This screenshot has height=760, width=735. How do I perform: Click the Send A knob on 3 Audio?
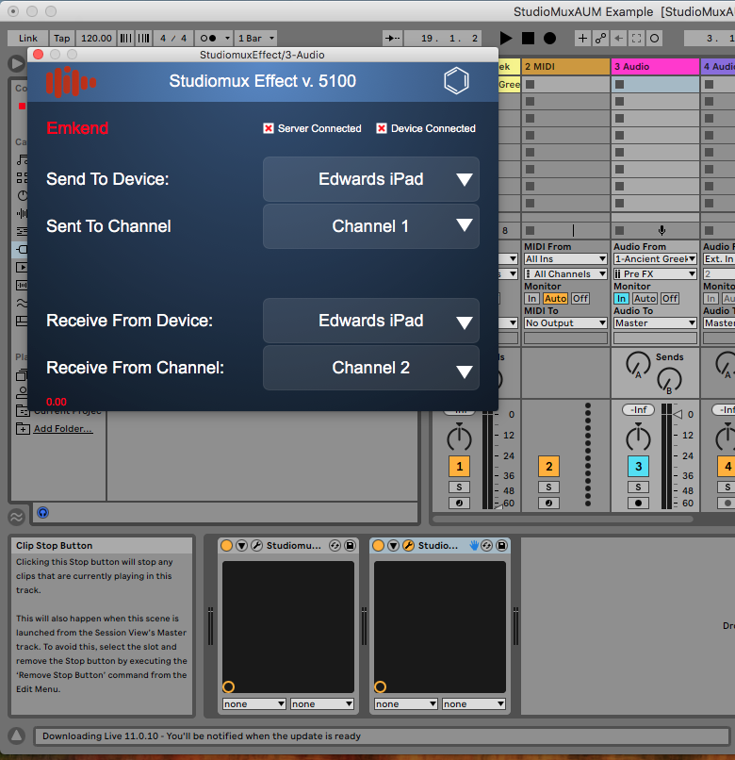(638, 365)
